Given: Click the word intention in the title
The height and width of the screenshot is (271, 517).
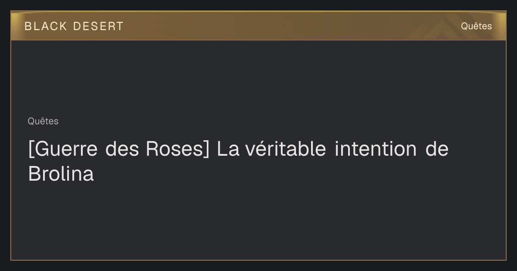Looking at the screenshot, I should tap(375, 149).
